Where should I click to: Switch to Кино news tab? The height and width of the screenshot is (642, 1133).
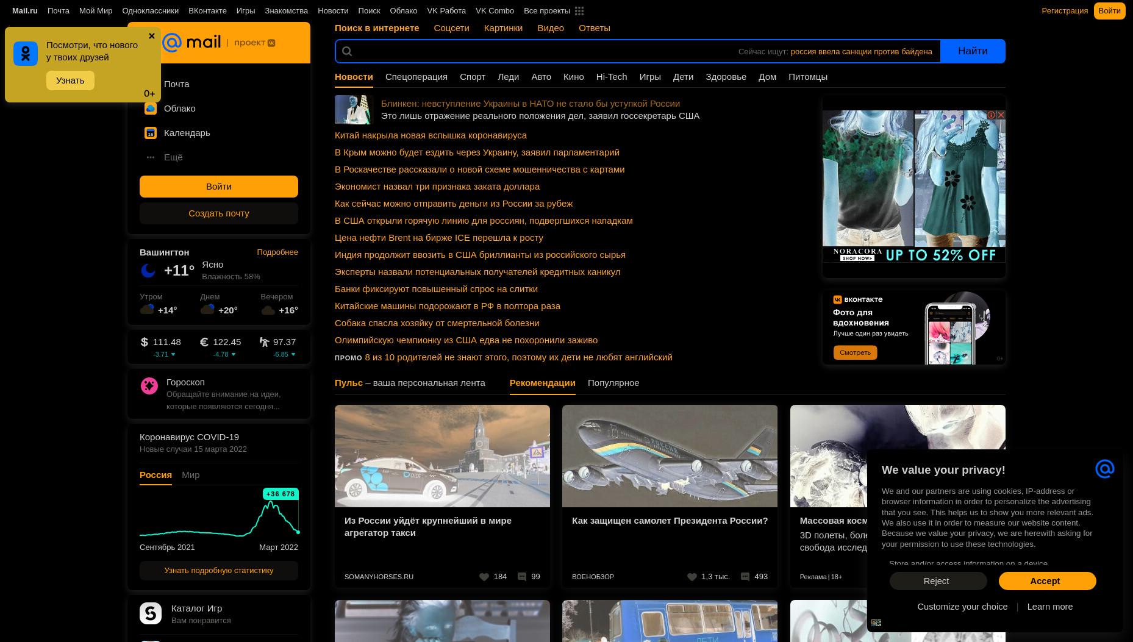[573, 77]
